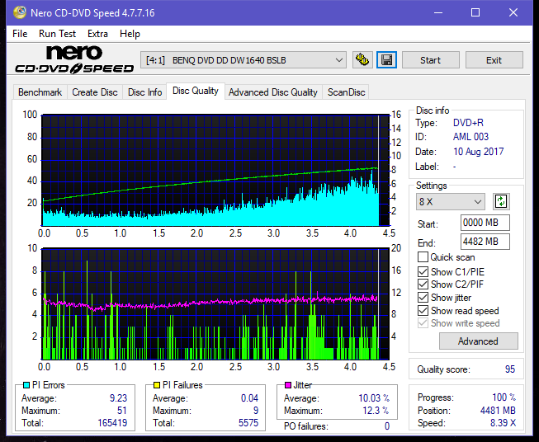Click PI Errors total 165419
This screenshot has height=442, width=539.
coord(112,423)
